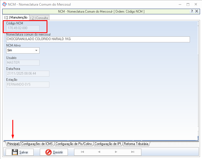The height and width of the screenshot is (159, 202).
Task: Advance to the next record
Action: [x=116, y=152]
